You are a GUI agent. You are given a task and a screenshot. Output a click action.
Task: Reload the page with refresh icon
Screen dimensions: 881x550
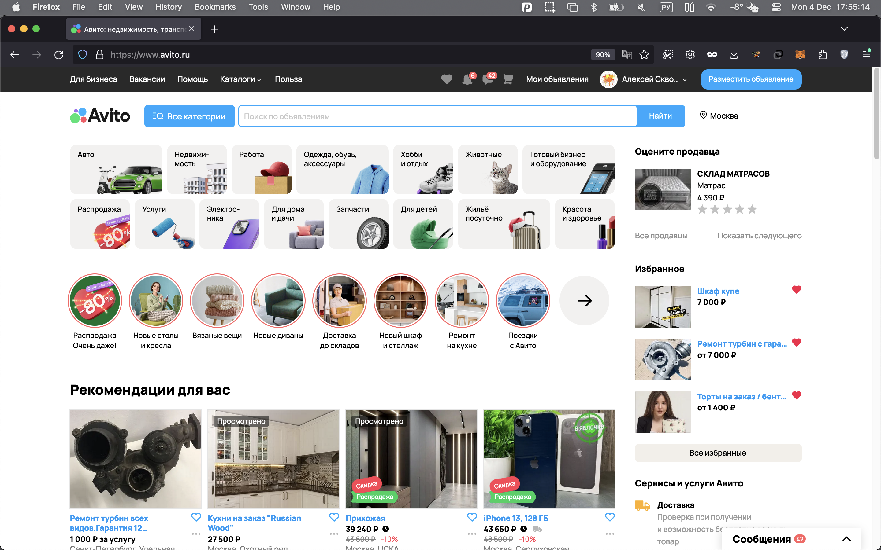(x=59, y=55)
